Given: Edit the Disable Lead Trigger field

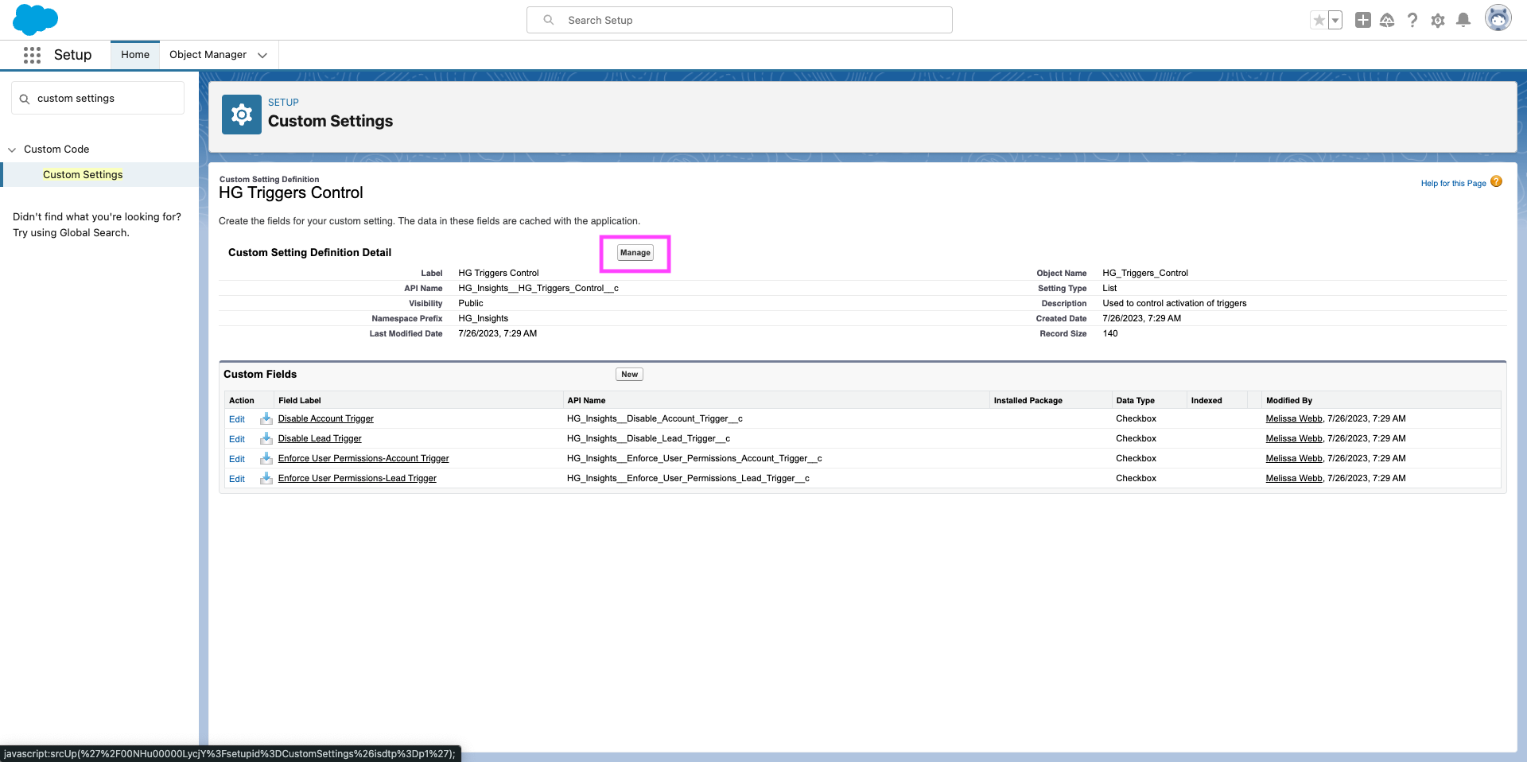Looking at the screenshot, I should (237, 439).
